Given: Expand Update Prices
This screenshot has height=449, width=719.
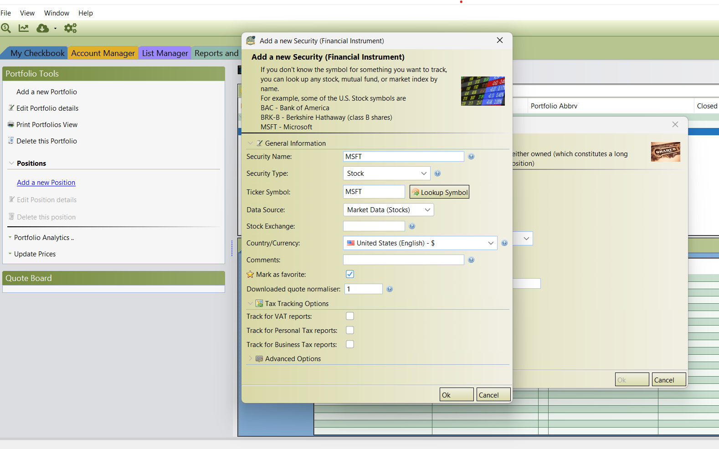Looking at the screenshot, I should pos(10,254).
